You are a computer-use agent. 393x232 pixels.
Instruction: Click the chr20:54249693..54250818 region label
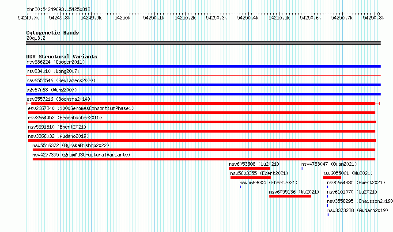pyautogui.click(x=58, y=9)
